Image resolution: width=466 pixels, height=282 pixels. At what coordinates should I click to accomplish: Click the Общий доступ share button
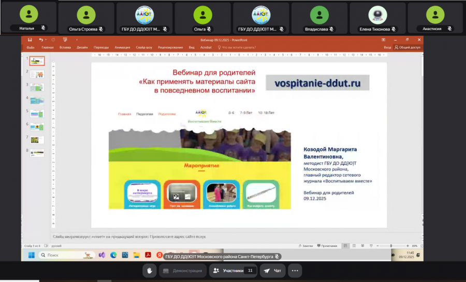409,47
